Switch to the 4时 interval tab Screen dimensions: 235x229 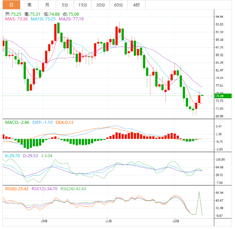coord(136,5)
